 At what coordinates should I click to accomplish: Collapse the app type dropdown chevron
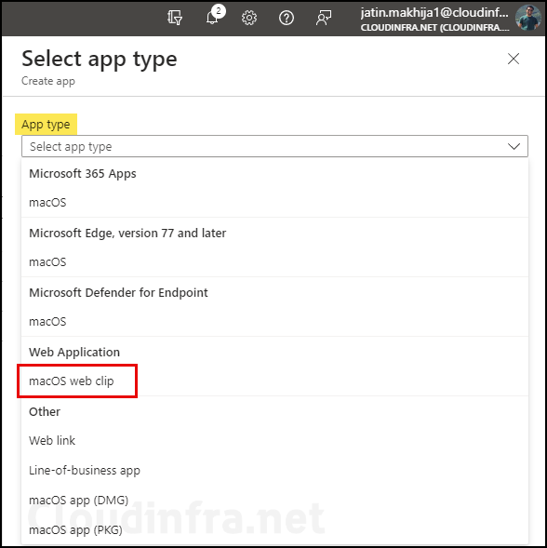(514, 146)
